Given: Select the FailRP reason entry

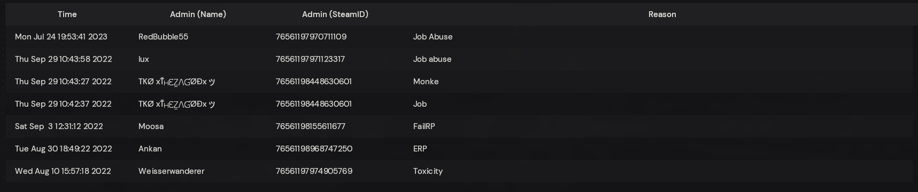Looking at the screenshot, I should (424, 126).
